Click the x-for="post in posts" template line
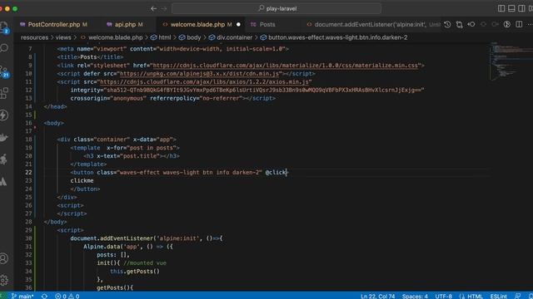Image resolution: width=533 pixels, height=299 pixels. coord(125,148)
